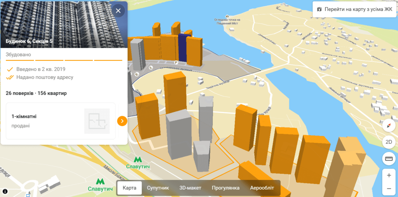Switch to the Карта tab
Image resolution: width=398 pixels, height=197 pixels.
coord(129,188)
